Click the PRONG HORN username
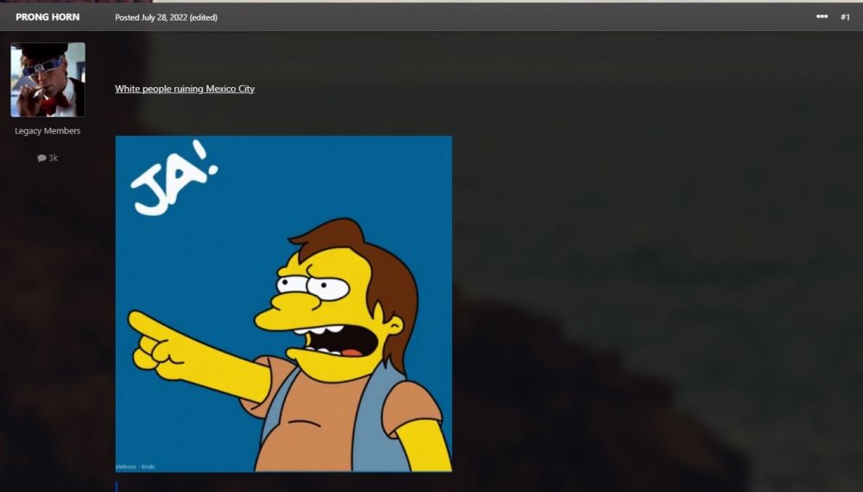Screen dimensions: 863x492 click(47, 17)
